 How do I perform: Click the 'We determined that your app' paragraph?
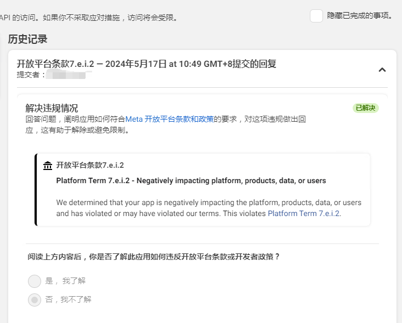click(x=209, y=208)
